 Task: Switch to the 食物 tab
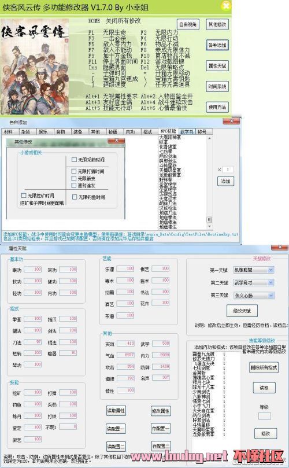click(x=62, y=132)
